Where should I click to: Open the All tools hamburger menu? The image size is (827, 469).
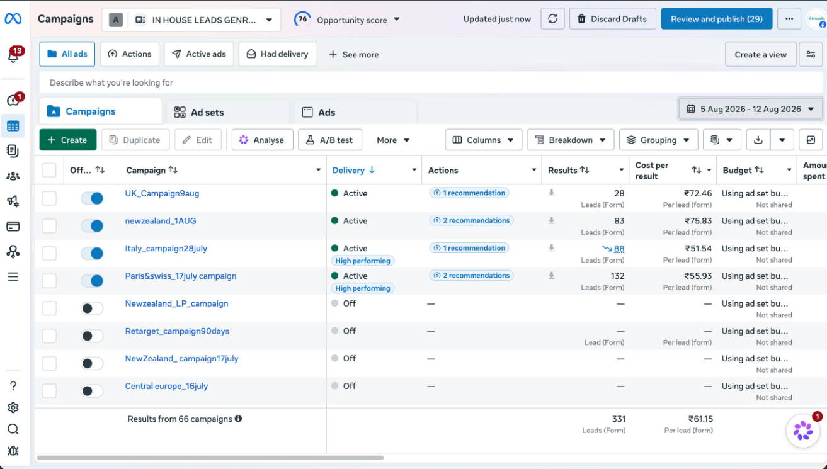pyautogui.click(x=13, y=277)
